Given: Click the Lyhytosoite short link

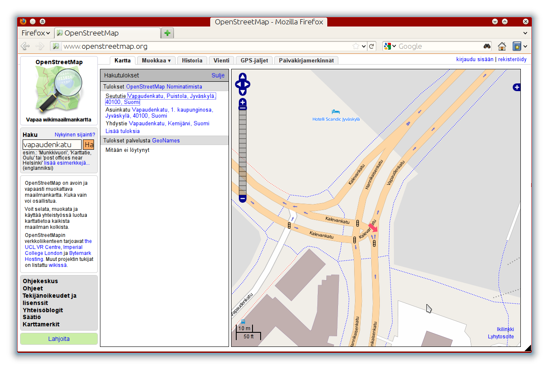Looking at the screenshot, I should (x=501, y=337).
